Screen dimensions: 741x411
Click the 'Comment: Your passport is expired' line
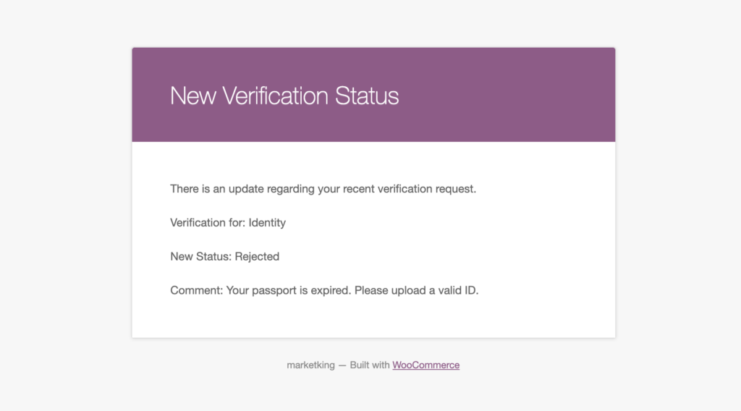point(324,291)
